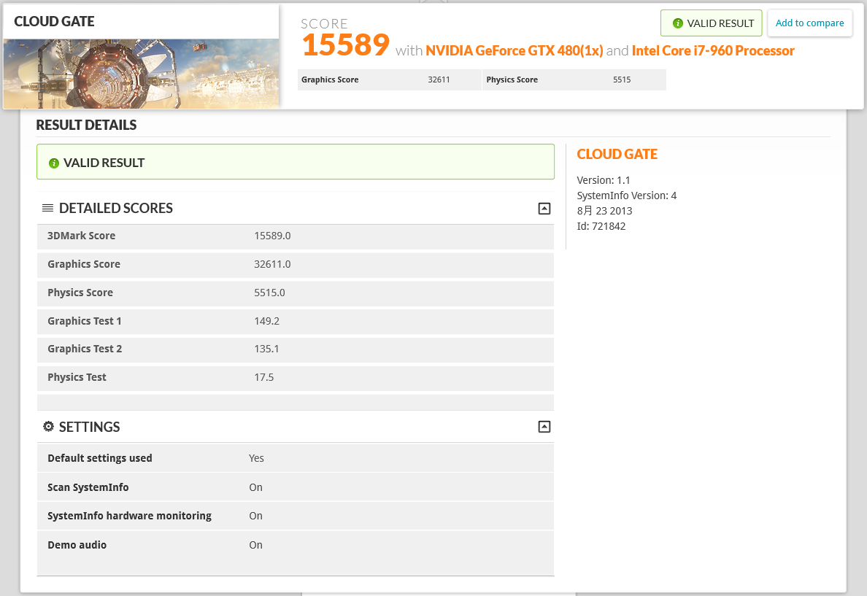Click the date 8月 23 2013
Screen dimensions: 867x596
coord(604,211)
